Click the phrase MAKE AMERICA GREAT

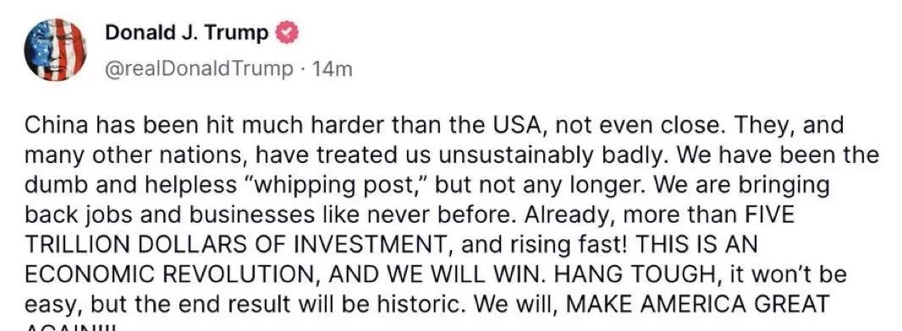click(x=698, y=304)
